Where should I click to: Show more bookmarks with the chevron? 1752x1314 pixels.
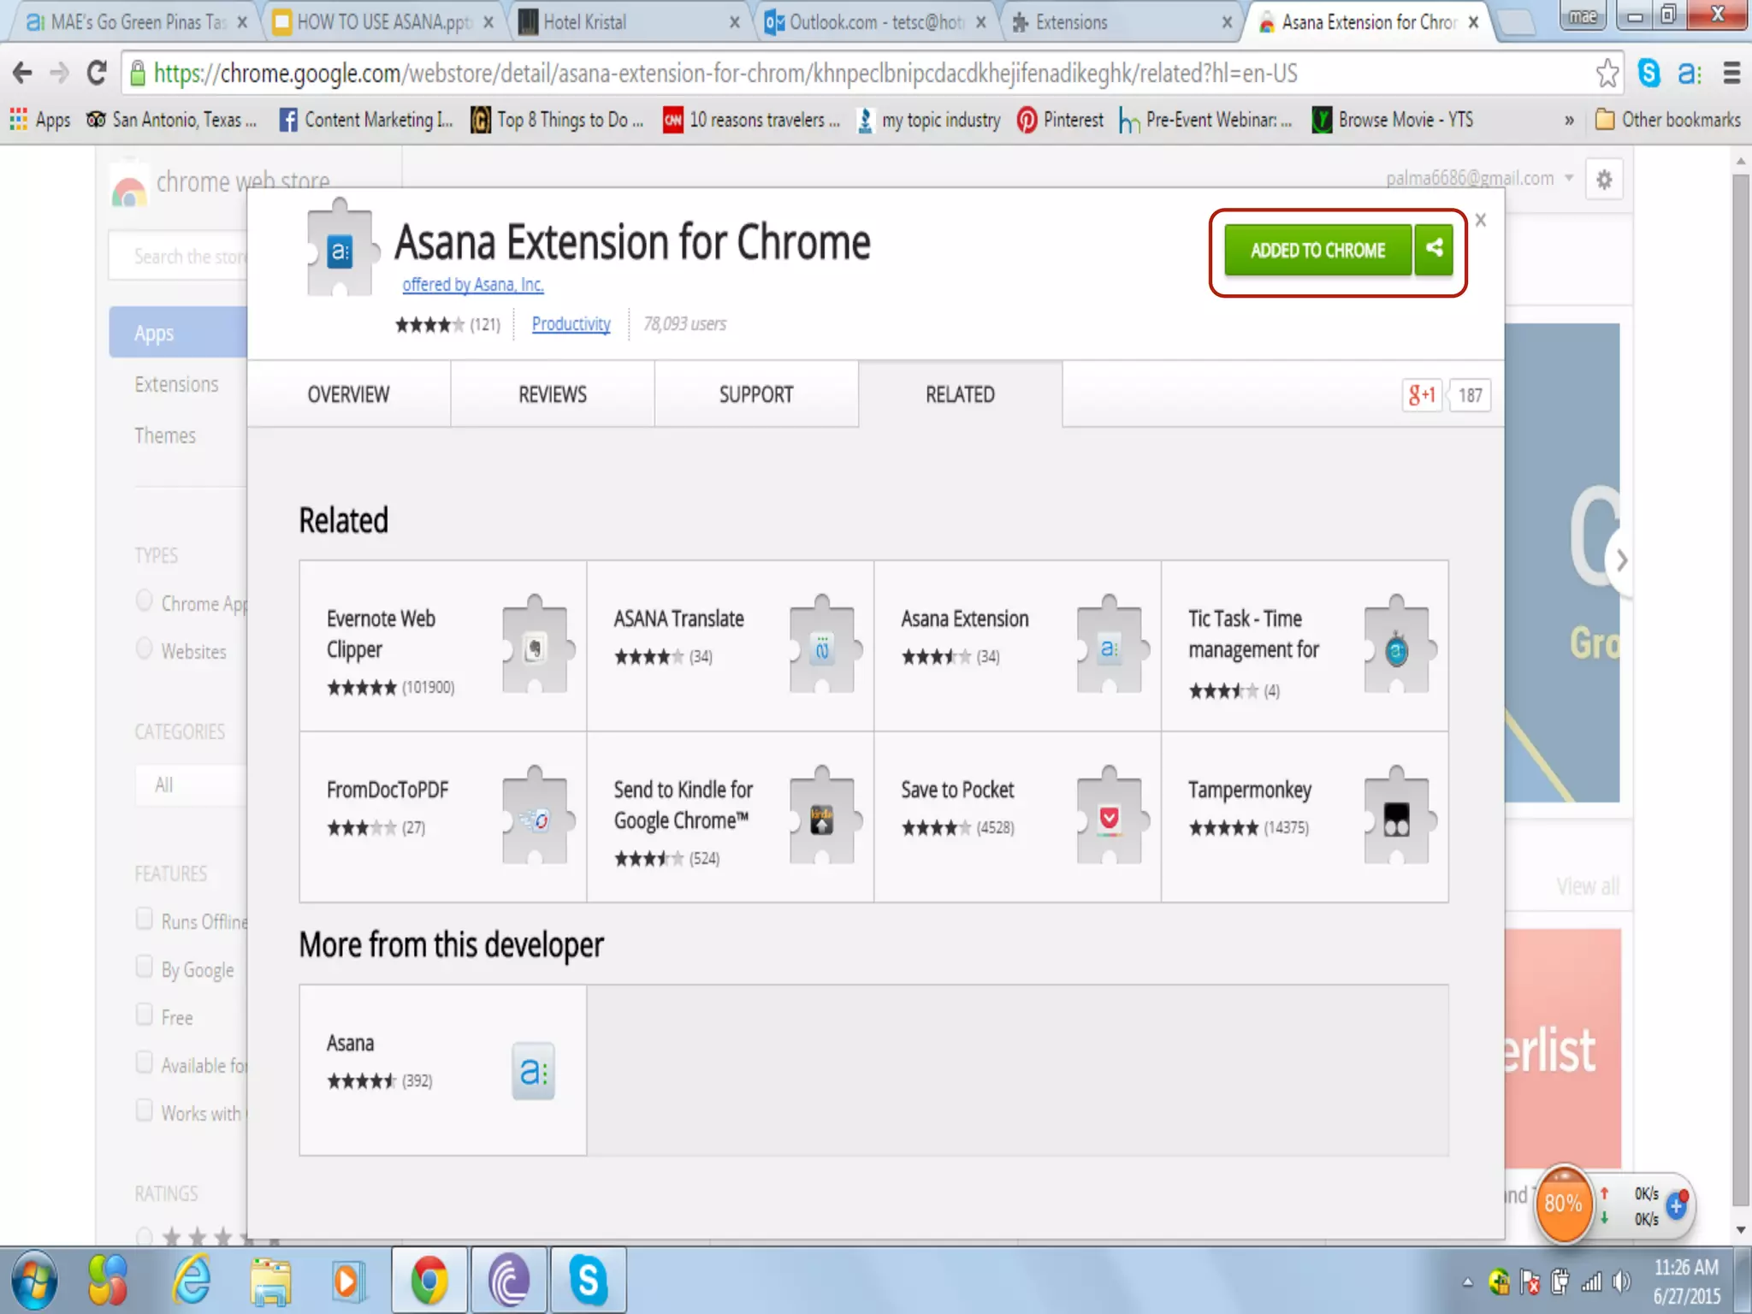click(1569, 121)
